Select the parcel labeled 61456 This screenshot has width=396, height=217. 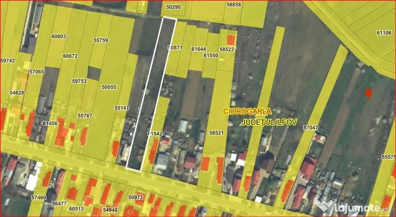50,123
